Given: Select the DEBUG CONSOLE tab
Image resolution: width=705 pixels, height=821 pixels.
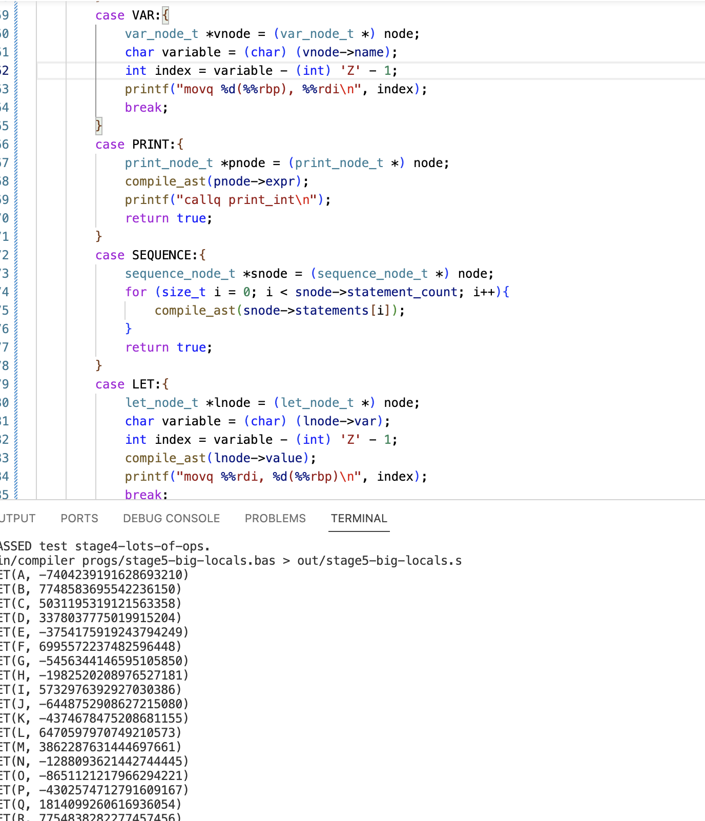Looking at the screenshot, I should [171, 518].
